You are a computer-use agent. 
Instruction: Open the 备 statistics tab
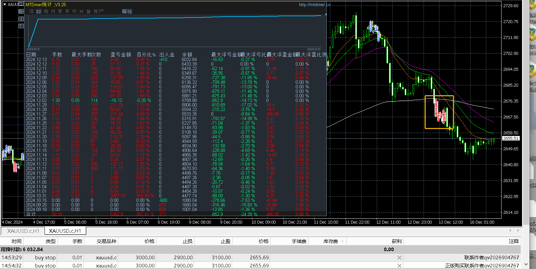89,11
